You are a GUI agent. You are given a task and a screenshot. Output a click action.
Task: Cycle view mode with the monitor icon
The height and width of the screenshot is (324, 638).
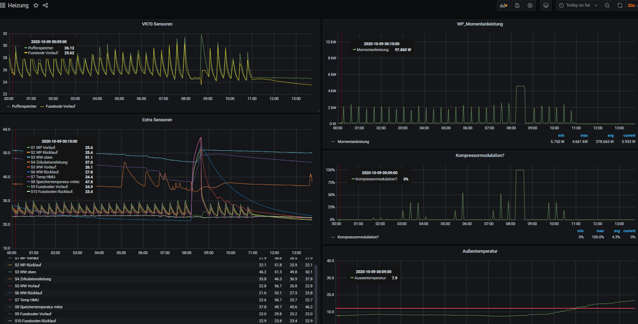pos(546,6)
